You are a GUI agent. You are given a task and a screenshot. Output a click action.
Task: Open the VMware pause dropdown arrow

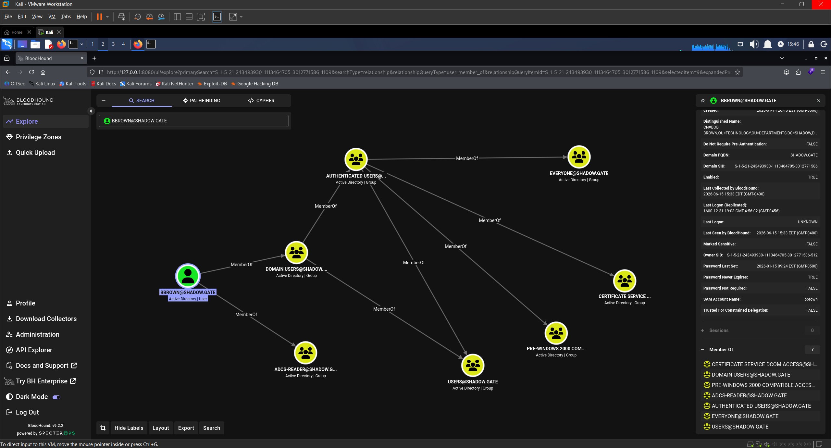107,17
